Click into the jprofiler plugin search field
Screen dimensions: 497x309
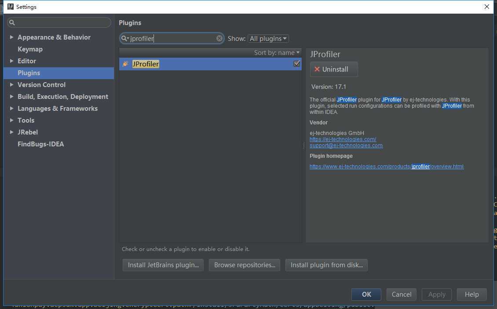pos(172,38)
